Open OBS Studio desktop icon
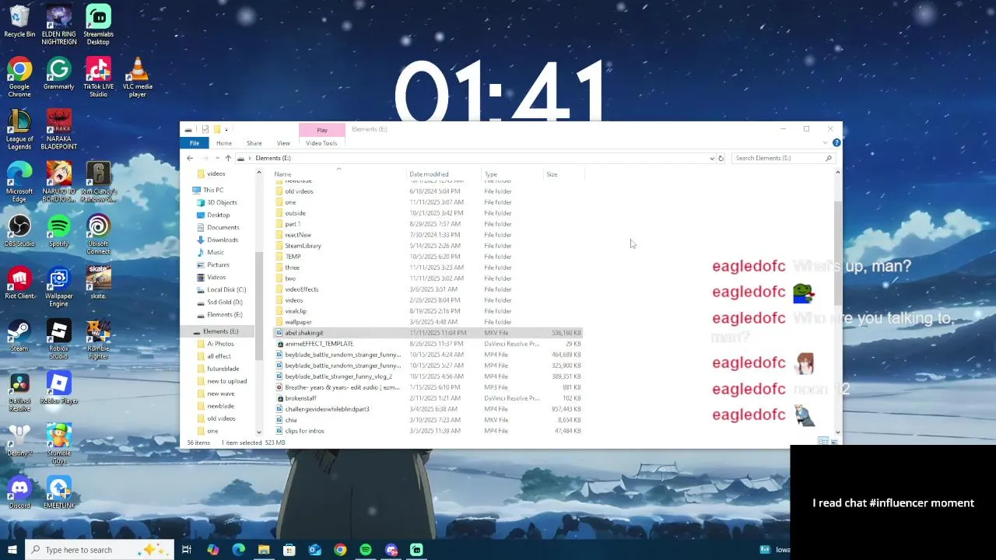The image size is (996, 560). (x=19, y=232)
